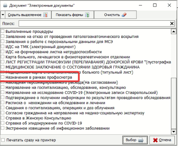Image resolution: width=178 pixels, height=146 pixels.
Task: Click the printer icon on Выбор button
Action: pos(141,140)
